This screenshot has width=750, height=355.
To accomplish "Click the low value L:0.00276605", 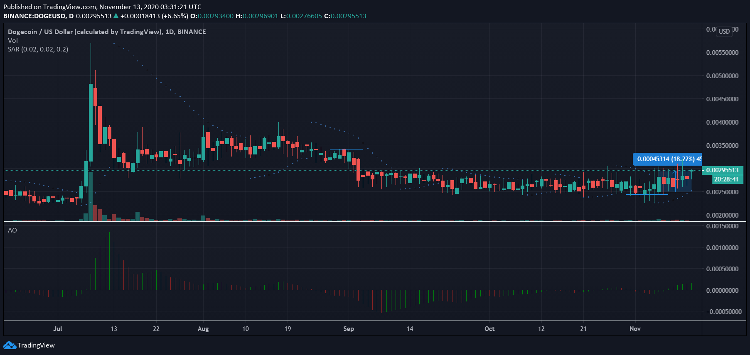I will tap(301, 16).
